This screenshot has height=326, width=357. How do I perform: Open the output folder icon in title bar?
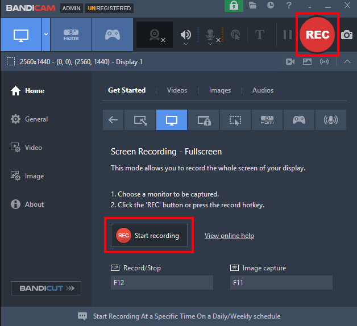click(x=253, y=6)
